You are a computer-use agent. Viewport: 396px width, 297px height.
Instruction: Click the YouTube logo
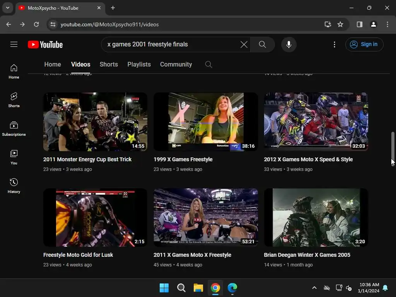(x=45, y=44)
